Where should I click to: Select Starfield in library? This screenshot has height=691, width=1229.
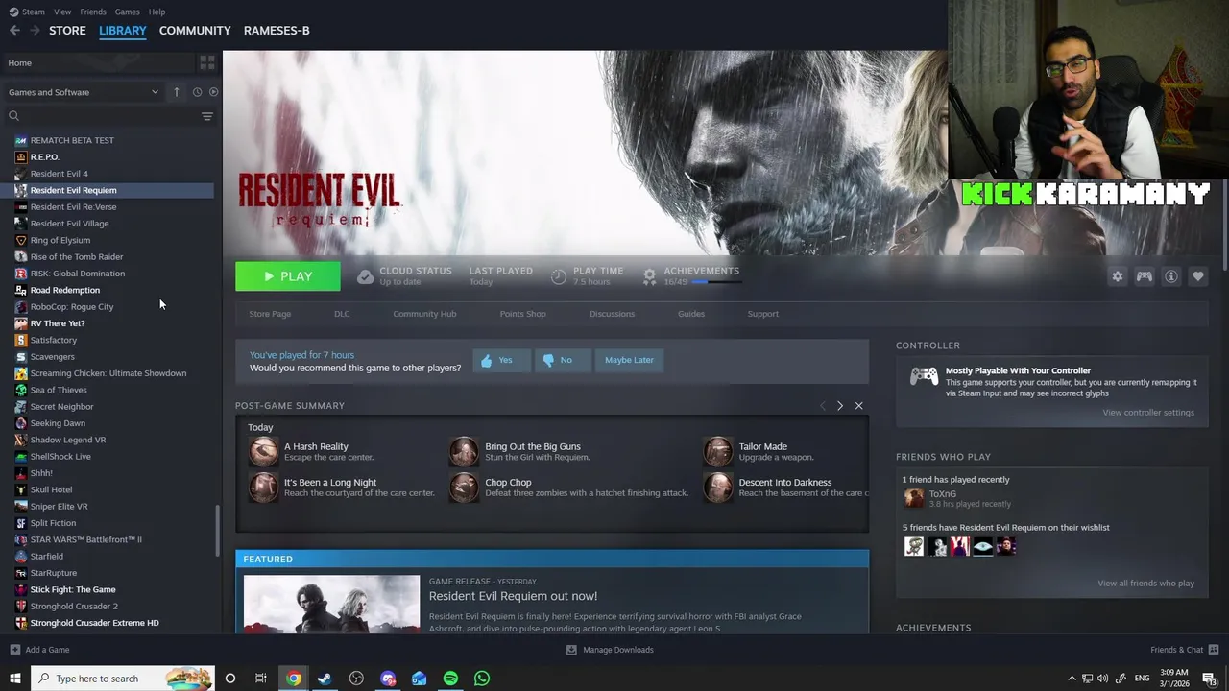tap(47, 556)
